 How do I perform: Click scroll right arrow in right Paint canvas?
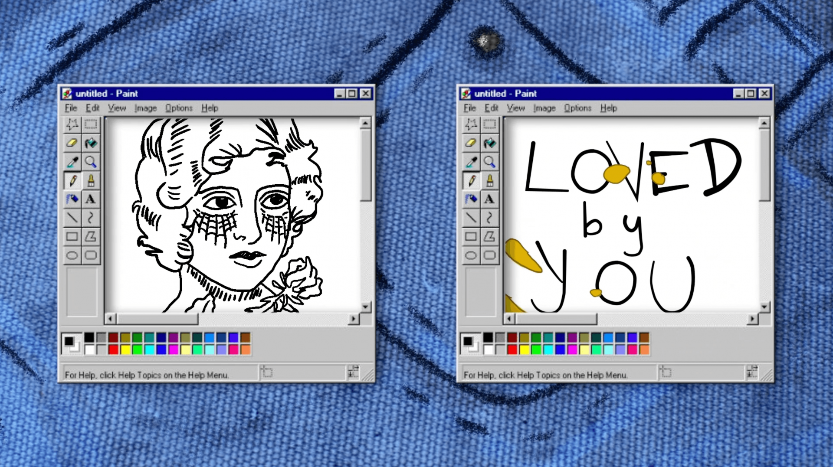coord(753,319)
